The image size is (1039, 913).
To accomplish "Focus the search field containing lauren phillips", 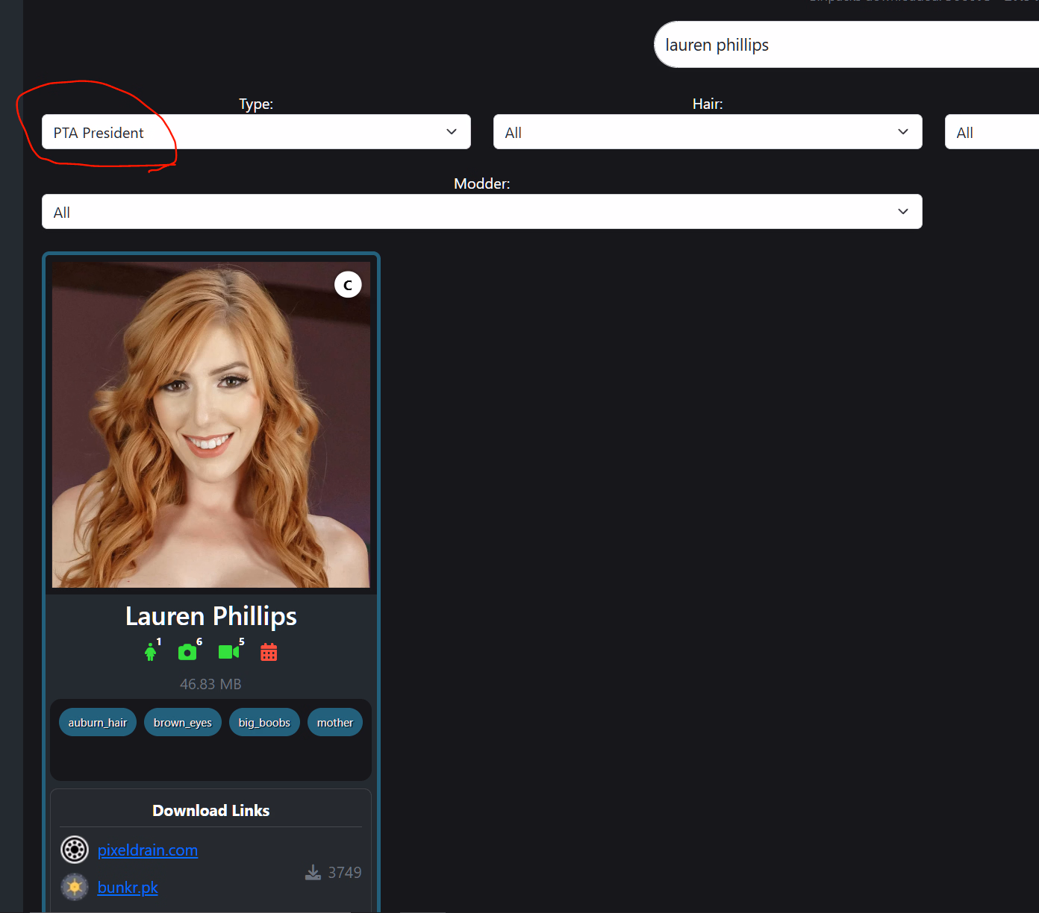I will pyautogui.click(x=843, y=45).
